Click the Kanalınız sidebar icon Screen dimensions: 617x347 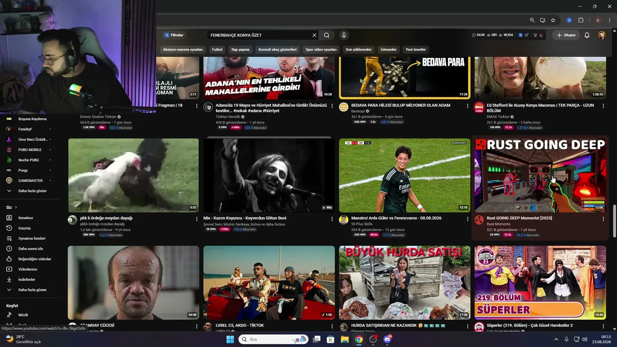coord(9,218)
